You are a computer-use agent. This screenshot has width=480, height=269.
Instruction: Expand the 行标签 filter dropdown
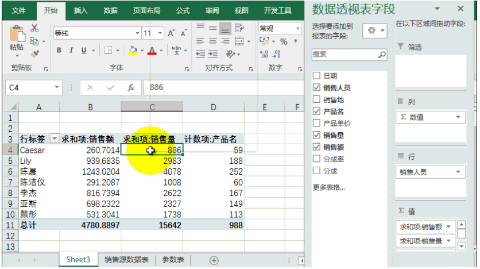[54, 139]
